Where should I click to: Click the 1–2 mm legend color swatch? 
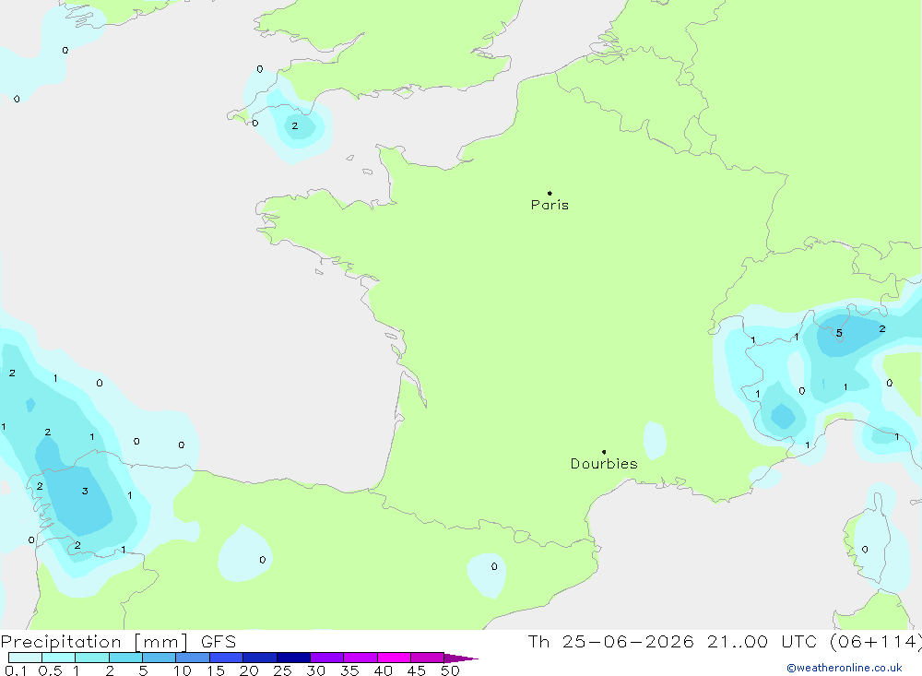tap(91, 658)
